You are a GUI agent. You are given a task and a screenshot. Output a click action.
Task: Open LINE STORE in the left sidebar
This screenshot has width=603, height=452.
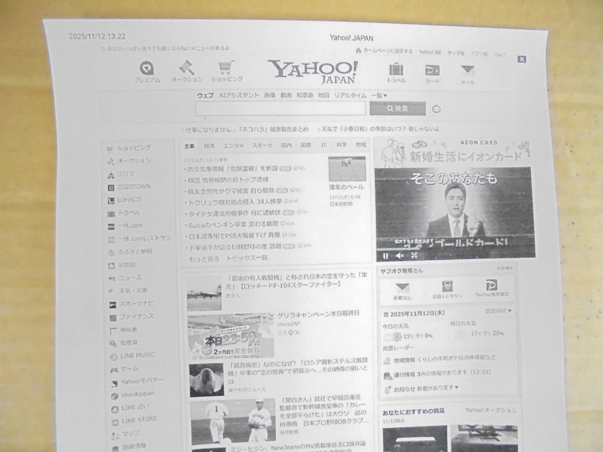coord(134,419)
